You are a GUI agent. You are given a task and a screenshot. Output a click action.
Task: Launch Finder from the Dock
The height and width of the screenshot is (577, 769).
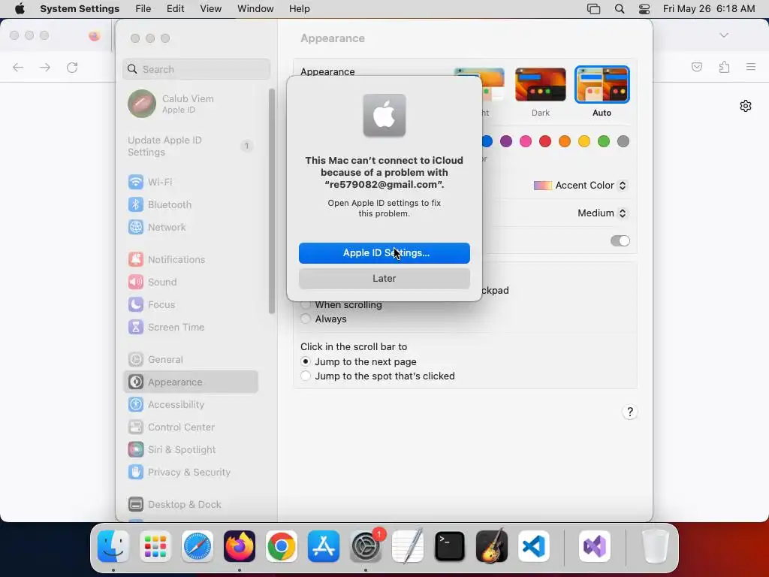click(113, 546)
